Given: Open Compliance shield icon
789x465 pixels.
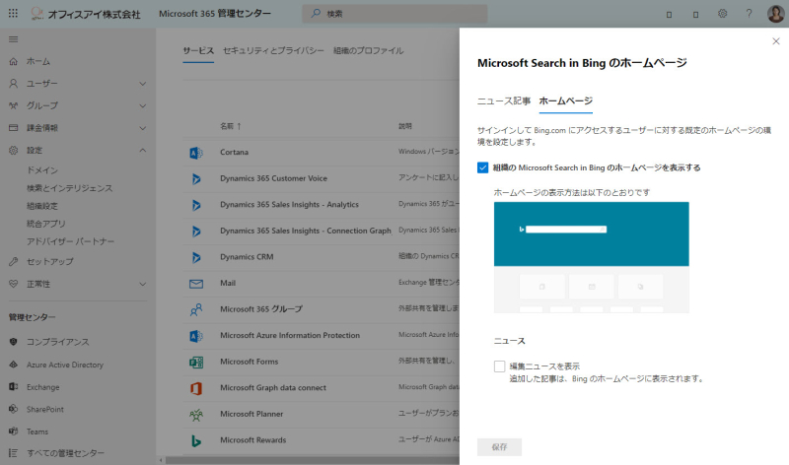Looking at the screenshot, I should pos(13,342).
